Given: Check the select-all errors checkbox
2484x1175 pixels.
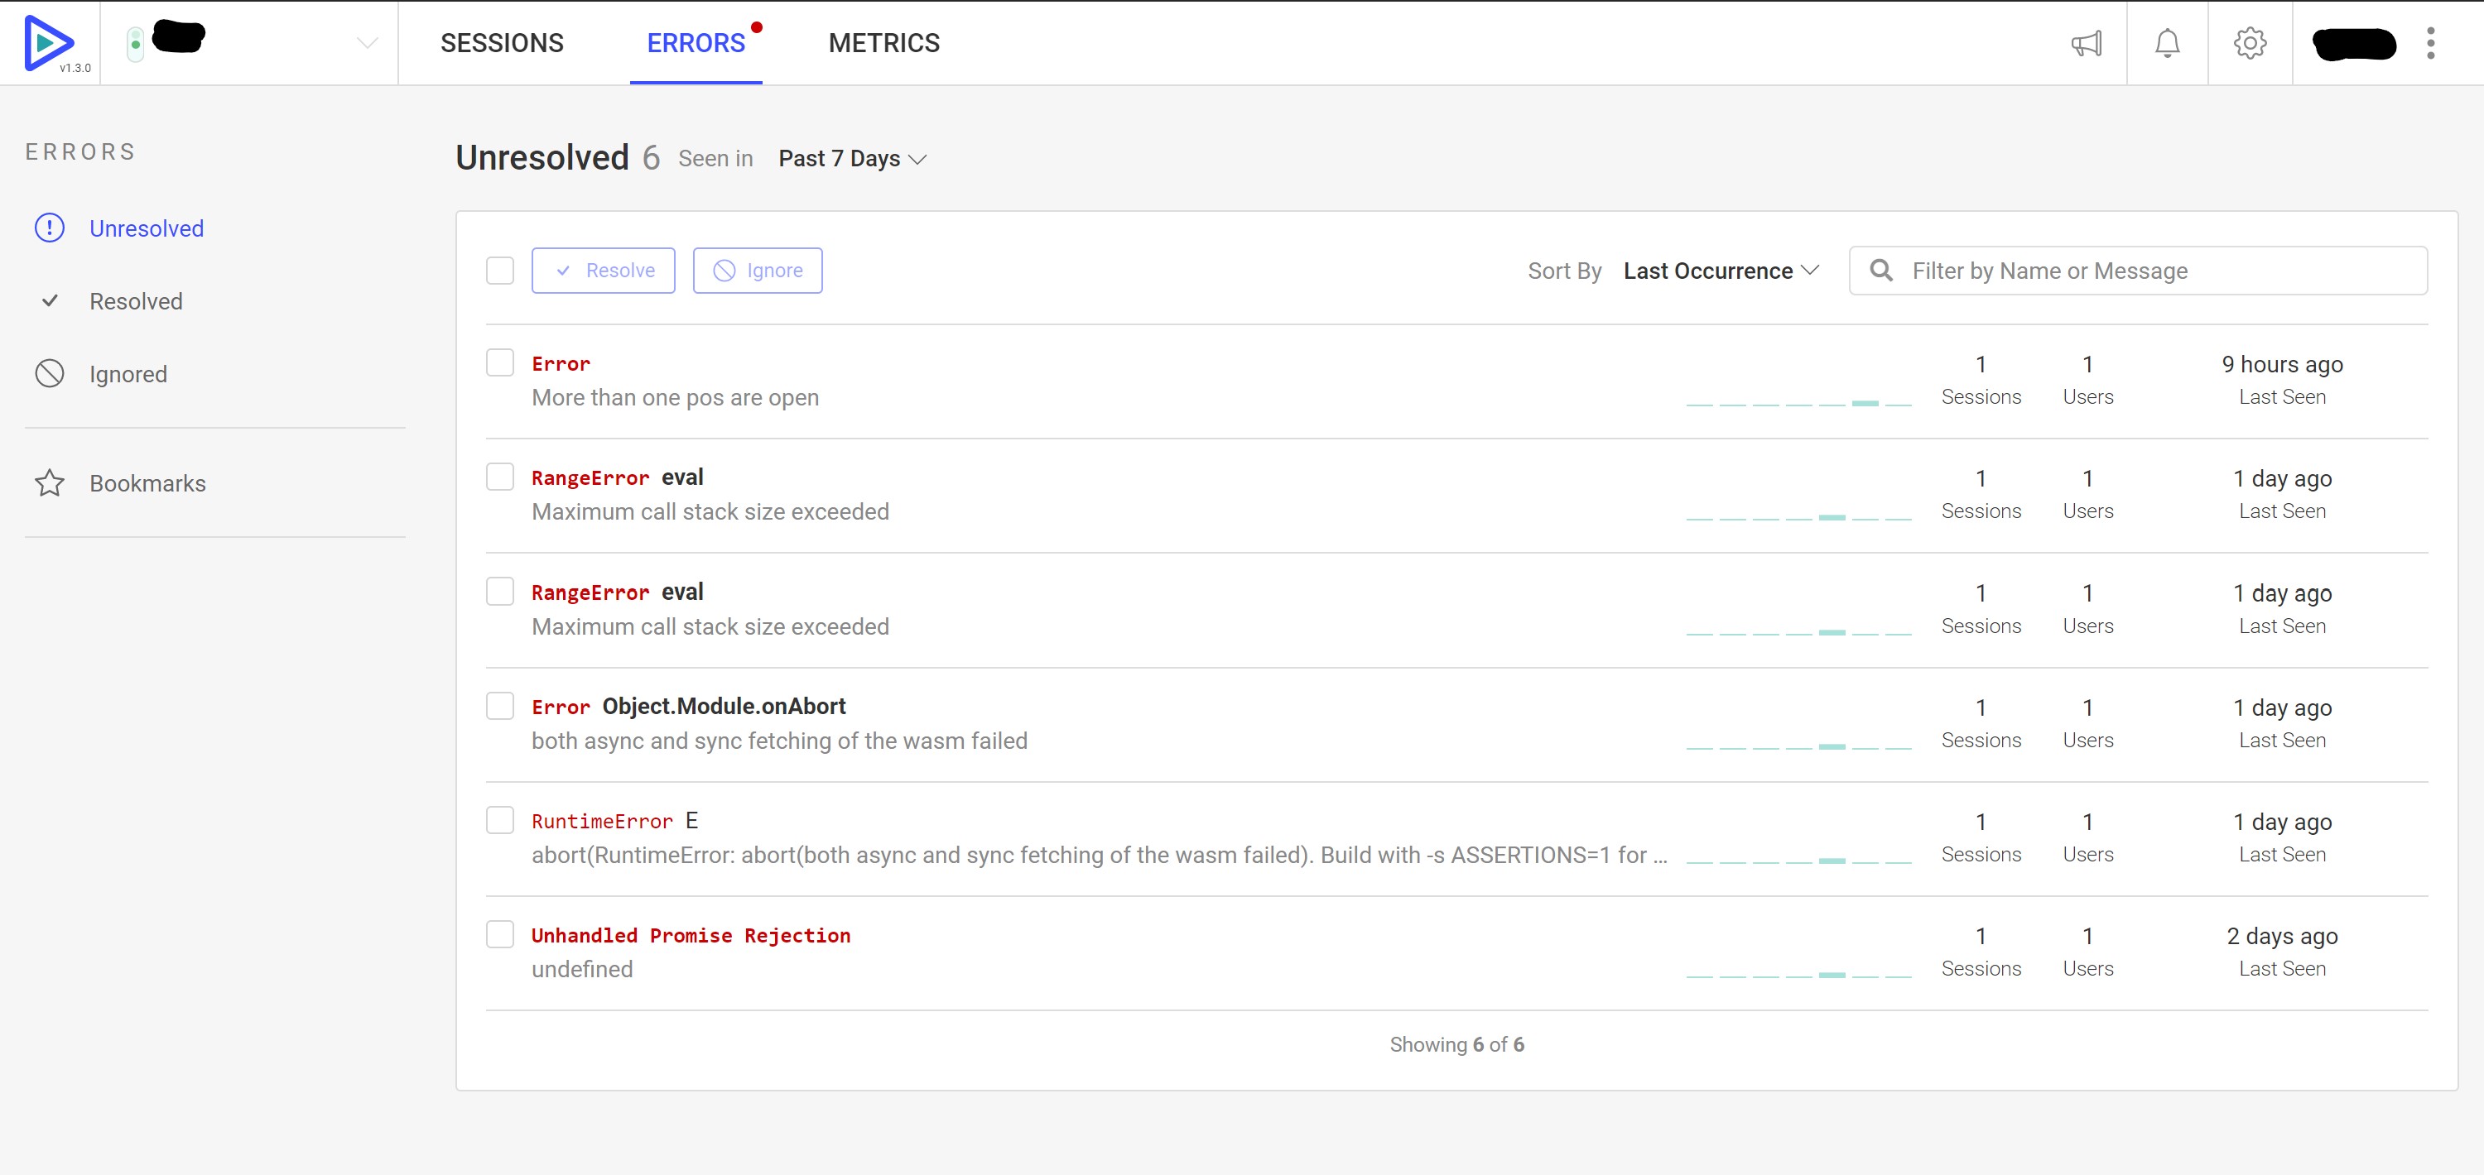Looking at the screenshot, I should tap(499, 271).
